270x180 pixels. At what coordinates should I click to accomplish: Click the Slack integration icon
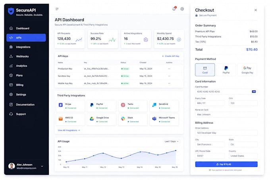point(123,118)
